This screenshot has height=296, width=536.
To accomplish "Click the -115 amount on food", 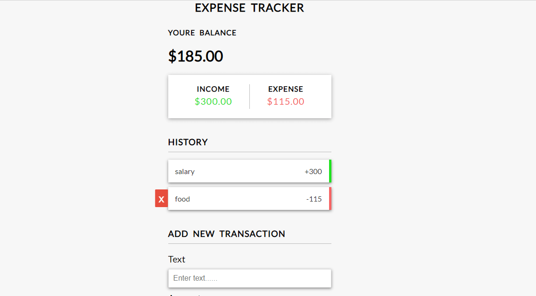I will [x=314, y=199].
